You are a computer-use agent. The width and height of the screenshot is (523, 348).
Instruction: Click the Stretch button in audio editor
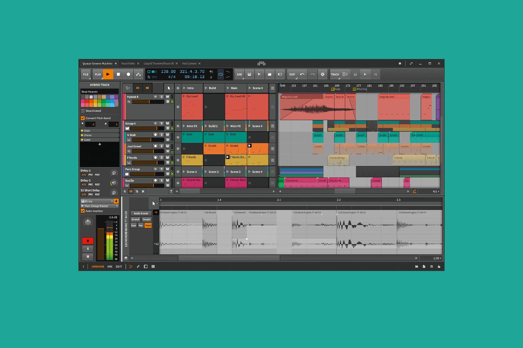click(135, 220)
